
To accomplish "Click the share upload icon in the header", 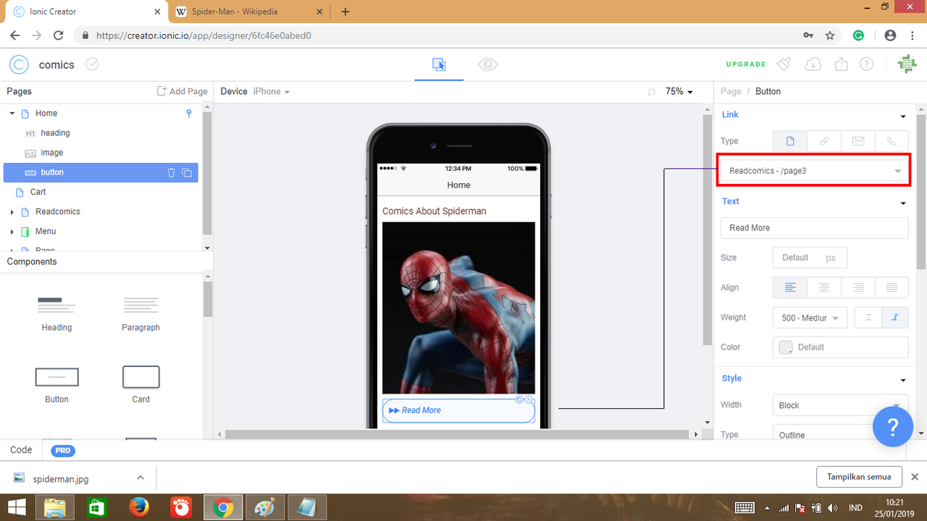I will (x=841, y=64).
